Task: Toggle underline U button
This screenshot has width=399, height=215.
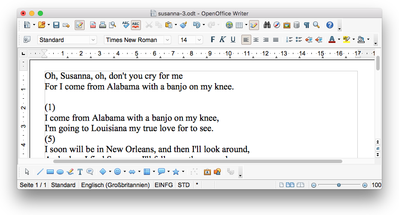Action: click(x=233, y=39)
